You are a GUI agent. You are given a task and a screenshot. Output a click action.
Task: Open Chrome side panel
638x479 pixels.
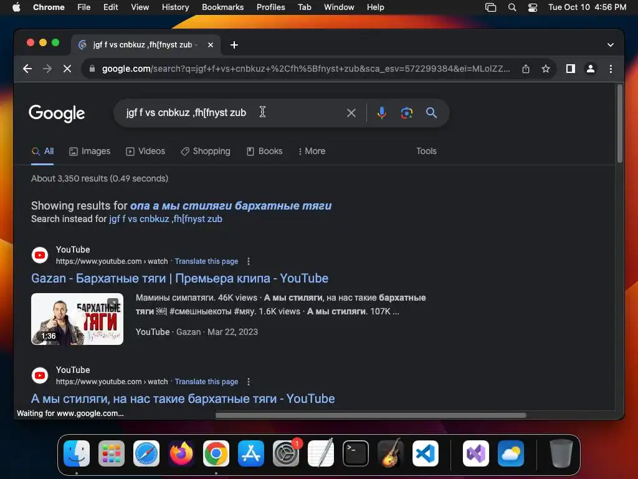tap(571, 69)
